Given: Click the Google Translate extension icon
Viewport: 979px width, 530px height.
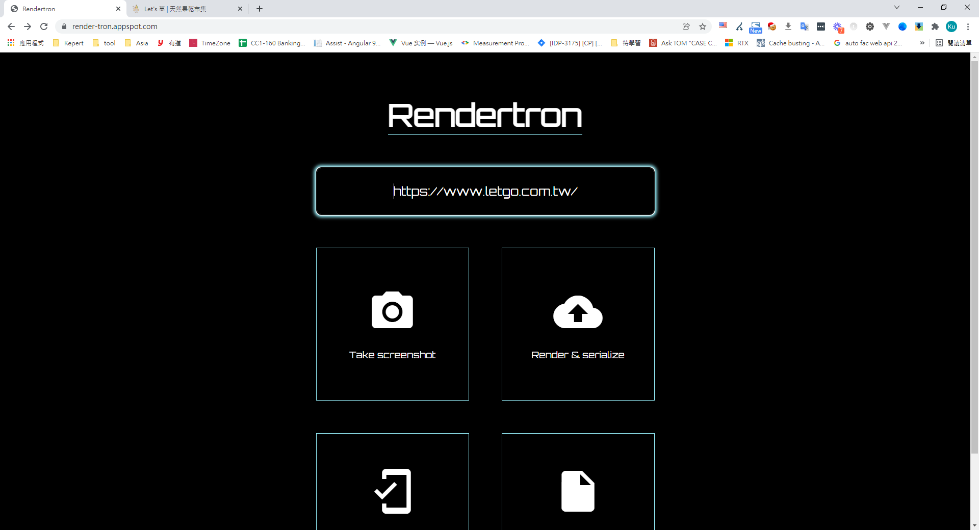Looking at the screenshot, I should coord(804,26).
